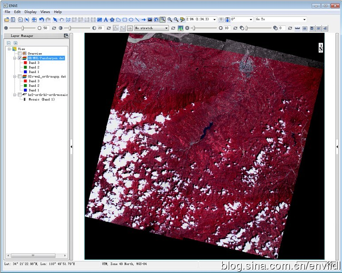
Task: Show the 02c-mul_orth-nogcp.dat layer
Action: (19, 77)
